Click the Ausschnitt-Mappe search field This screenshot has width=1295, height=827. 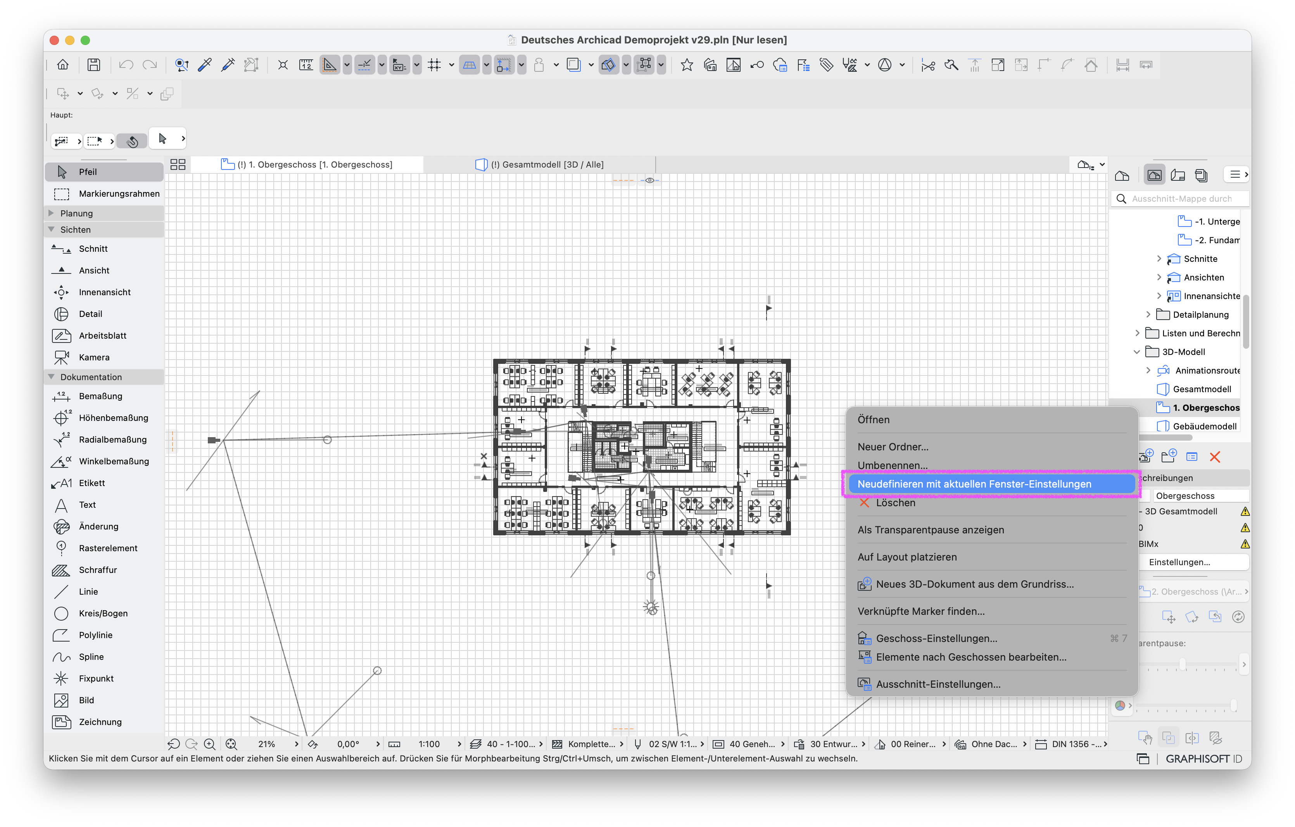click(1181, 199)
